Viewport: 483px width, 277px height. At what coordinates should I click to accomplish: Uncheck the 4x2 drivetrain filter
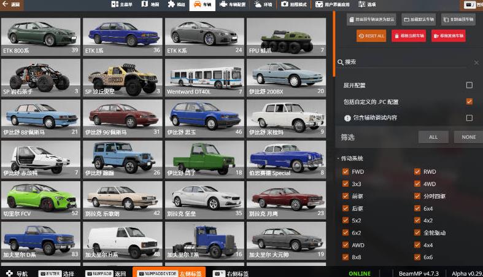click(417, 220)
